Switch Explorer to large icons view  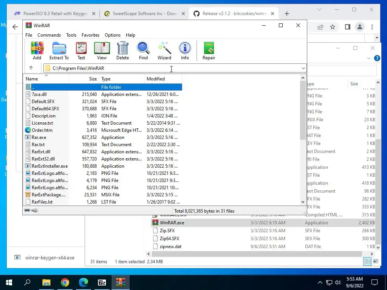coord(376,261)
